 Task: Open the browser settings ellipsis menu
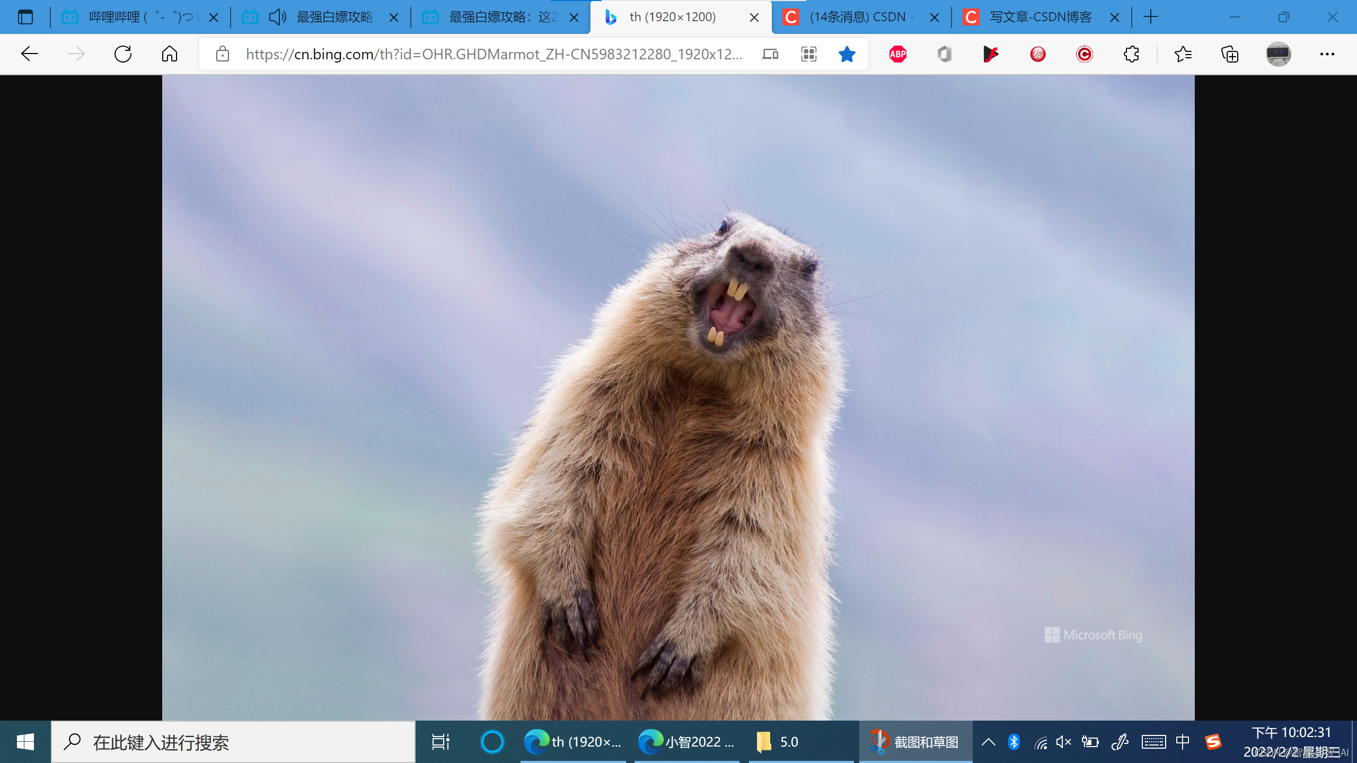pos(1327,54)
